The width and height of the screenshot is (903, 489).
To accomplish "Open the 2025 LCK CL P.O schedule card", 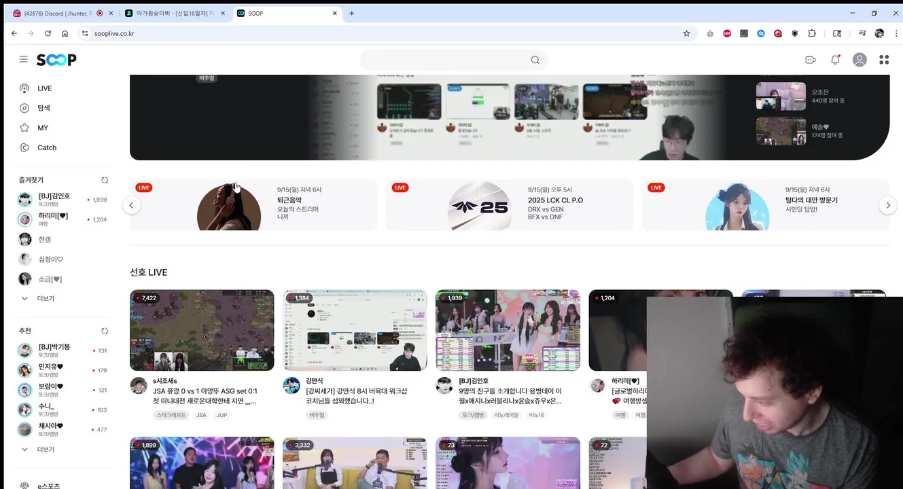I will [x=510, y=204].
